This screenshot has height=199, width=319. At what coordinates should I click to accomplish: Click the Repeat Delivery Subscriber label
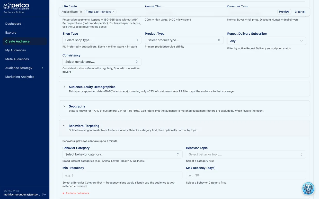click(x=247, y=34)
